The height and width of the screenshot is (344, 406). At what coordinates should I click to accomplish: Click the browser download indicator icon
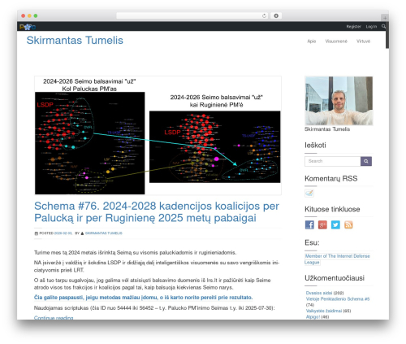(276, 15)
